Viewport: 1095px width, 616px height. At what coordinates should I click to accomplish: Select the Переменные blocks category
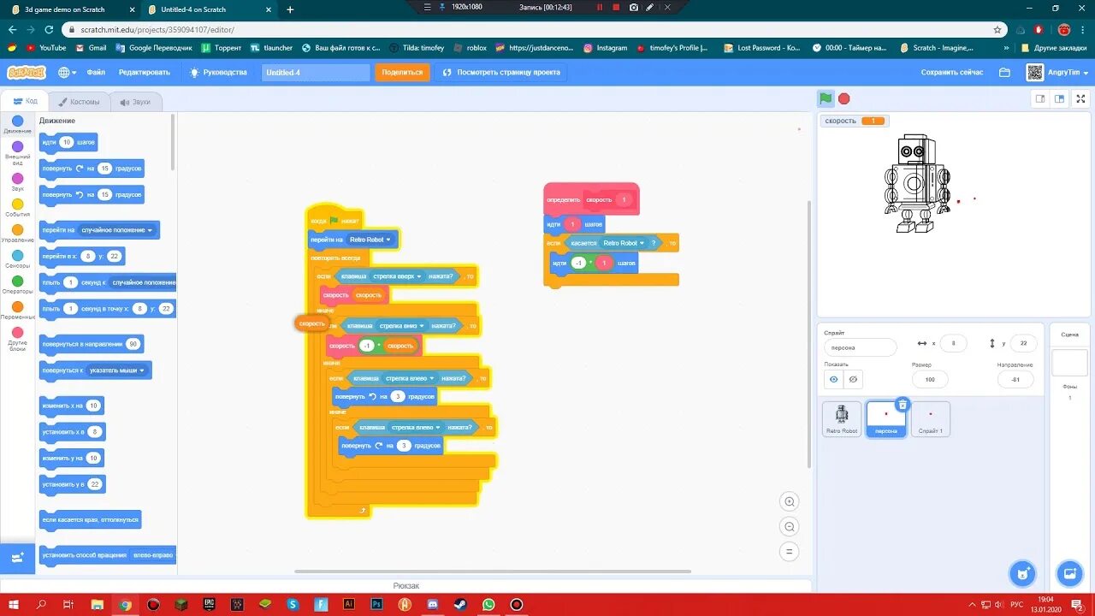point(17,310)
